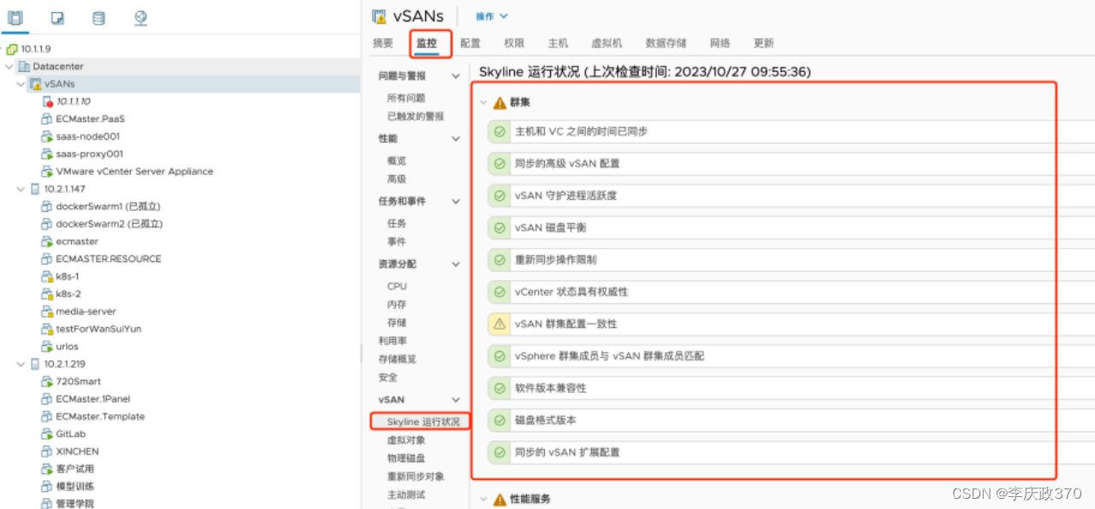Switch to the '摘要' tab

[x=383, y=44]
